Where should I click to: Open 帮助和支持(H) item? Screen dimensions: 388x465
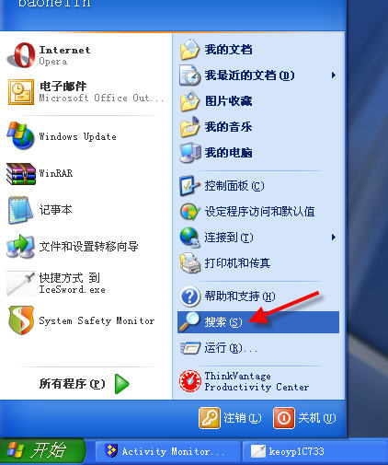(258, 296)
